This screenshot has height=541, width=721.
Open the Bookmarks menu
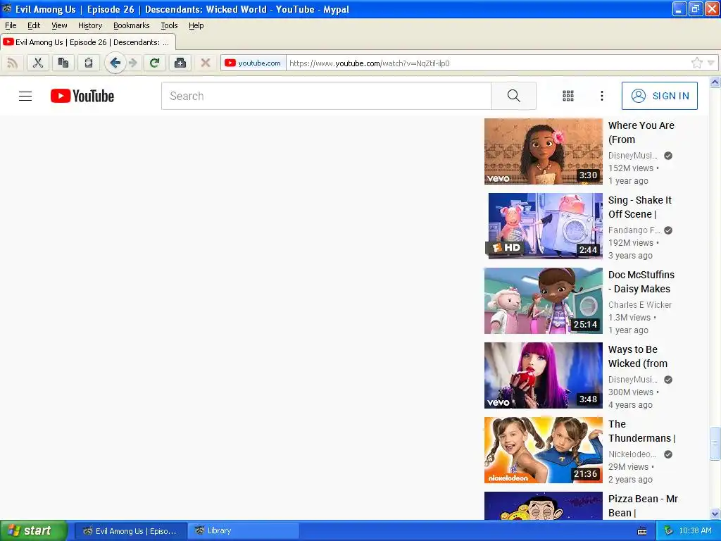coord(132,26)
